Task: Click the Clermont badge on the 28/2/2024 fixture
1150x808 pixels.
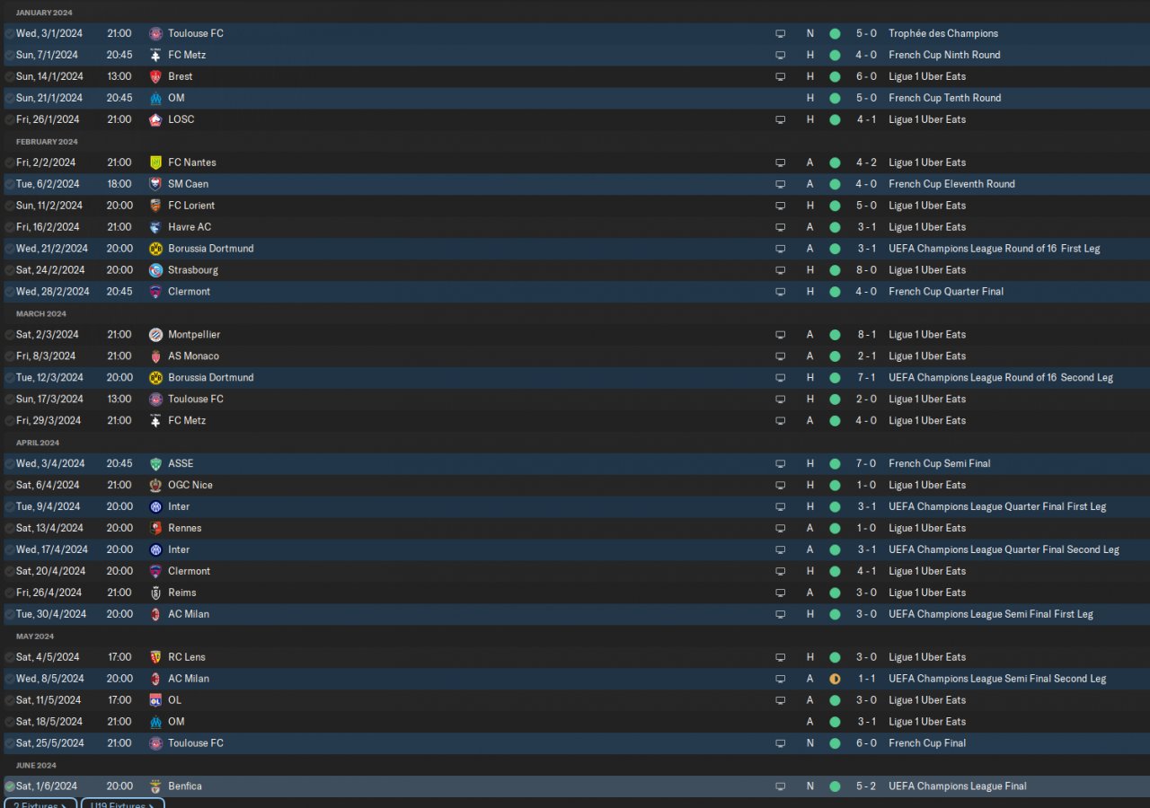Action: click(x=155, y=292)
